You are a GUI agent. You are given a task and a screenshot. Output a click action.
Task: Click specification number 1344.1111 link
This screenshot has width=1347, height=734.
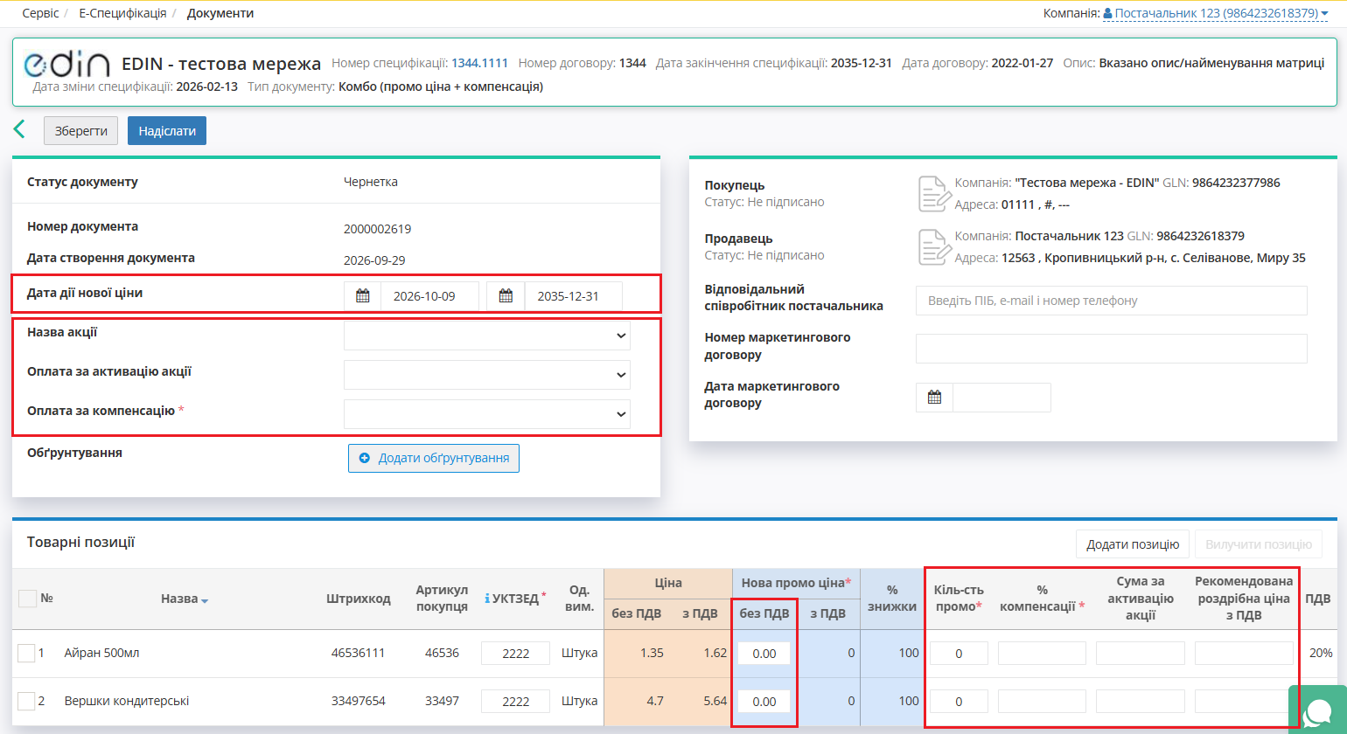pyautogui.click(x=479, y=63)
